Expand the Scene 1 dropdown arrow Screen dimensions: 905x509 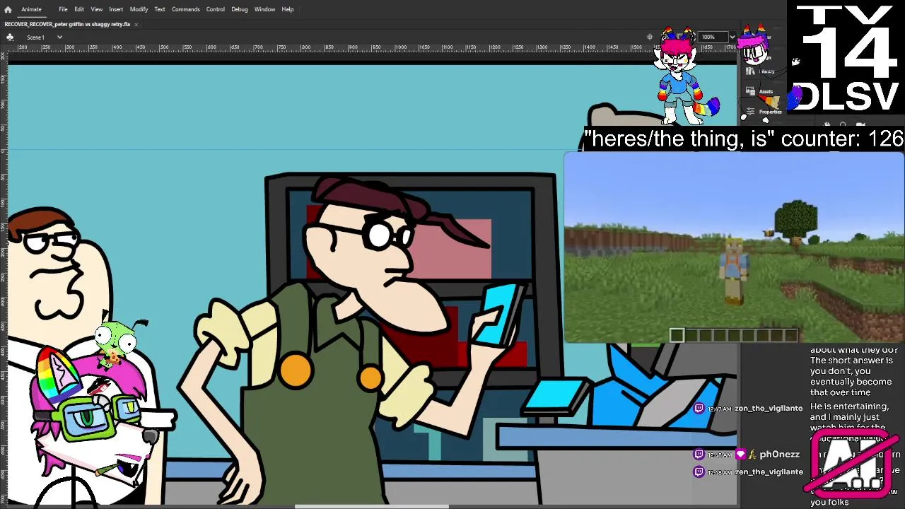coord(59,37)
